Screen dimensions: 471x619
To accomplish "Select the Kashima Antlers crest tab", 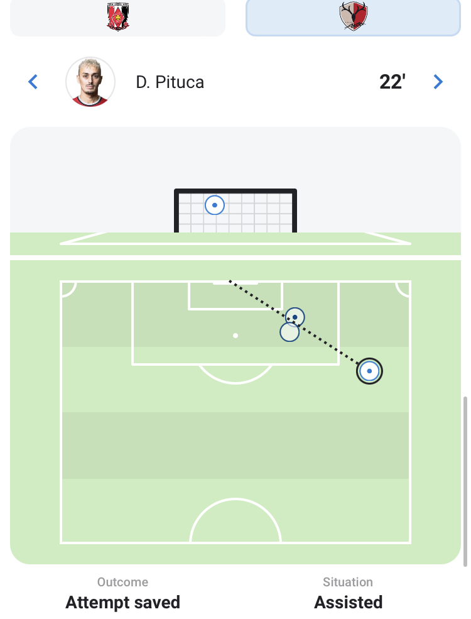I will [x=353, y=17].
